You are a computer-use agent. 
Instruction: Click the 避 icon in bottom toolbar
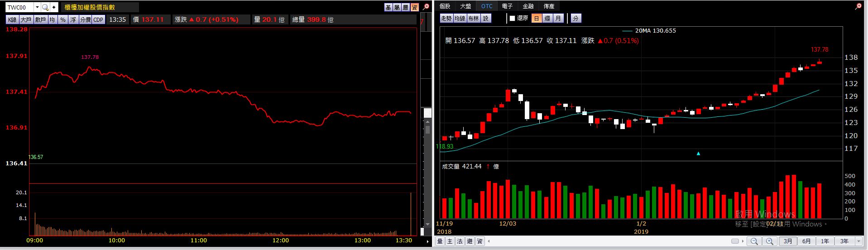coord(470,241)
